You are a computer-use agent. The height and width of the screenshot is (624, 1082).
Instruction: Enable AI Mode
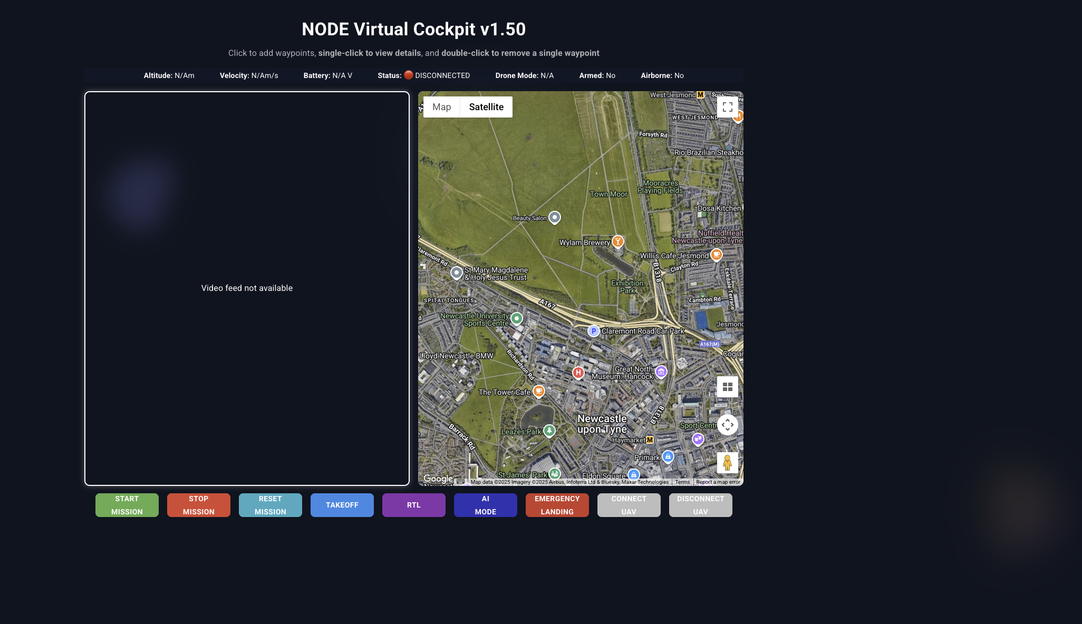coord(485,505)
